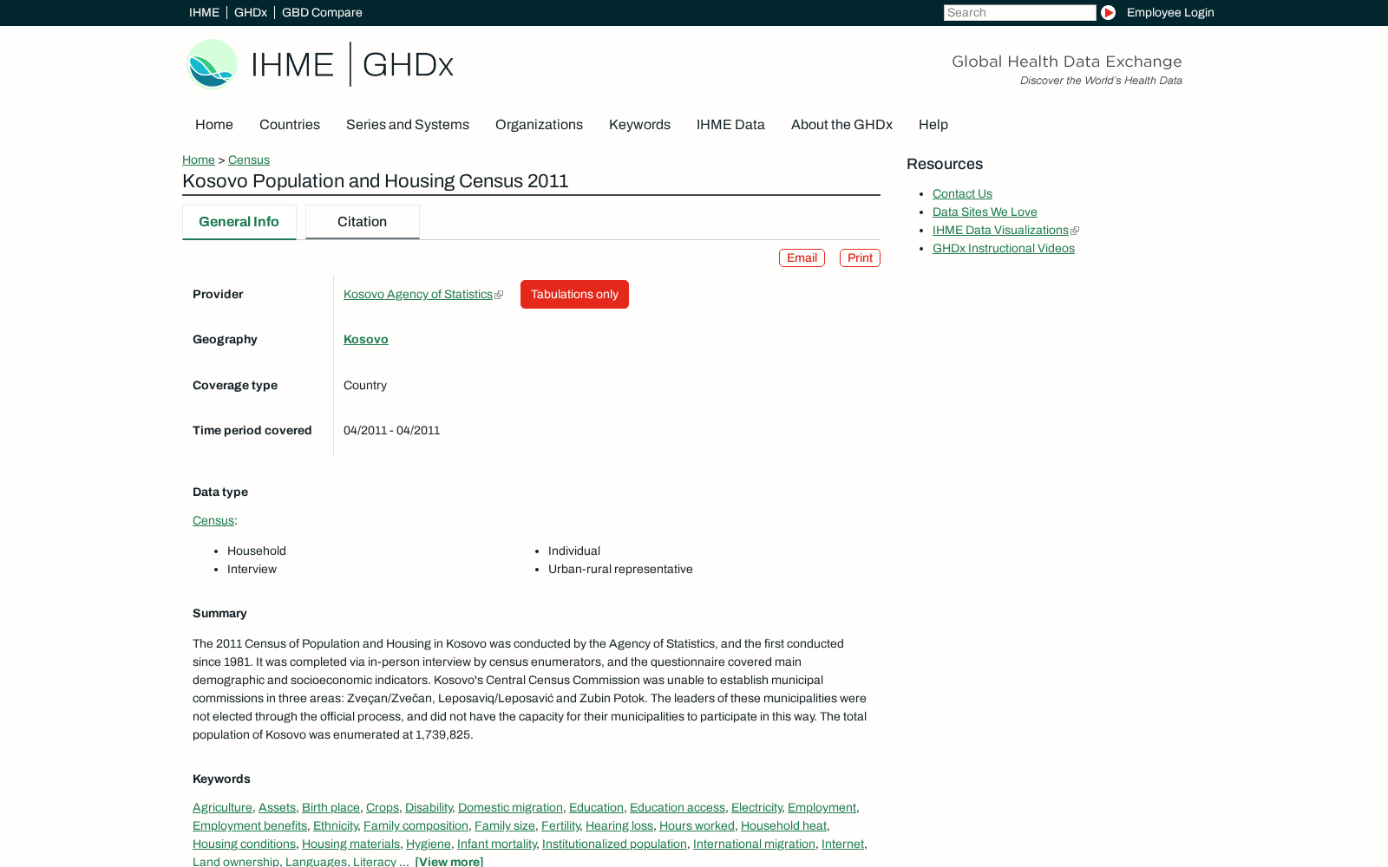Open the Series and Systems menu
The image size is (1388, 867).
point(408,125)
